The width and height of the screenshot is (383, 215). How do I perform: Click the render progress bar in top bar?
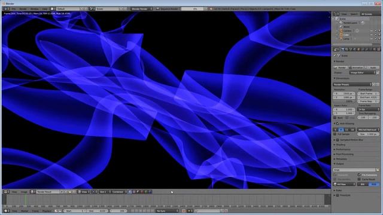pos(192,9)
